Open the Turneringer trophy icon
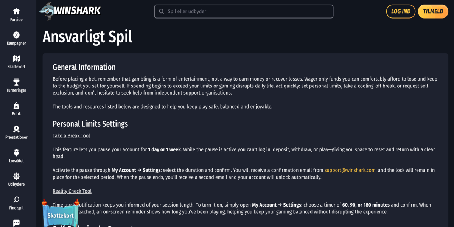The width and height of the screenshot is (454, 227). 16,82
